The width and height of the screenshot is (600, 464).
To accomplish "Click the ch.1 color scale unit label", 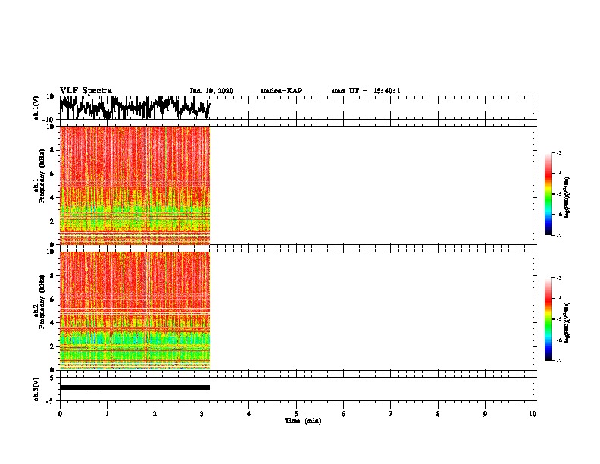I will [x=567, y=197].
